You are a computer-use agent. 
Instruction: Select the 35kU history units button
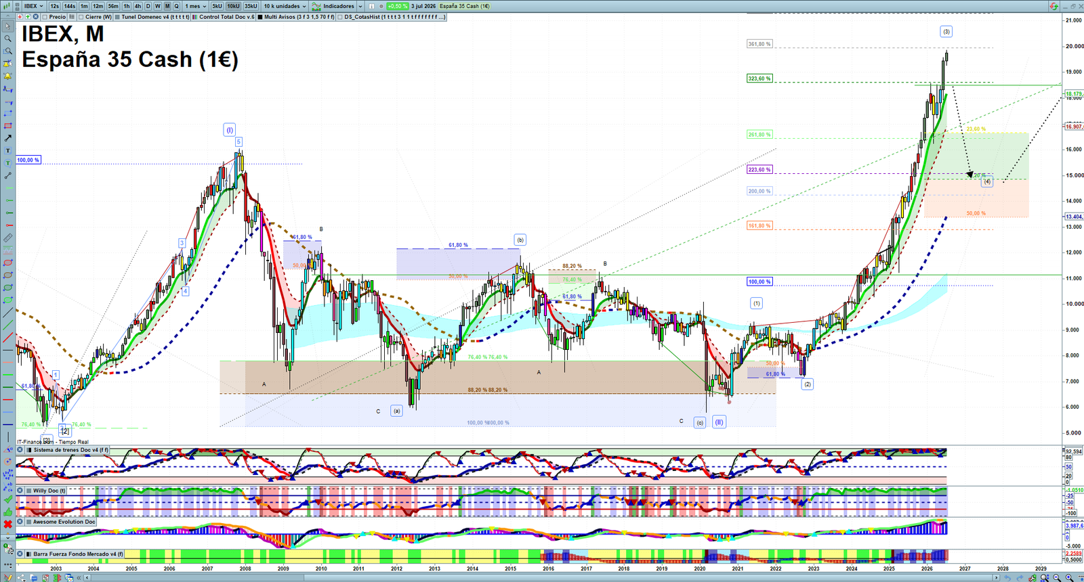(x=251, y=6)
